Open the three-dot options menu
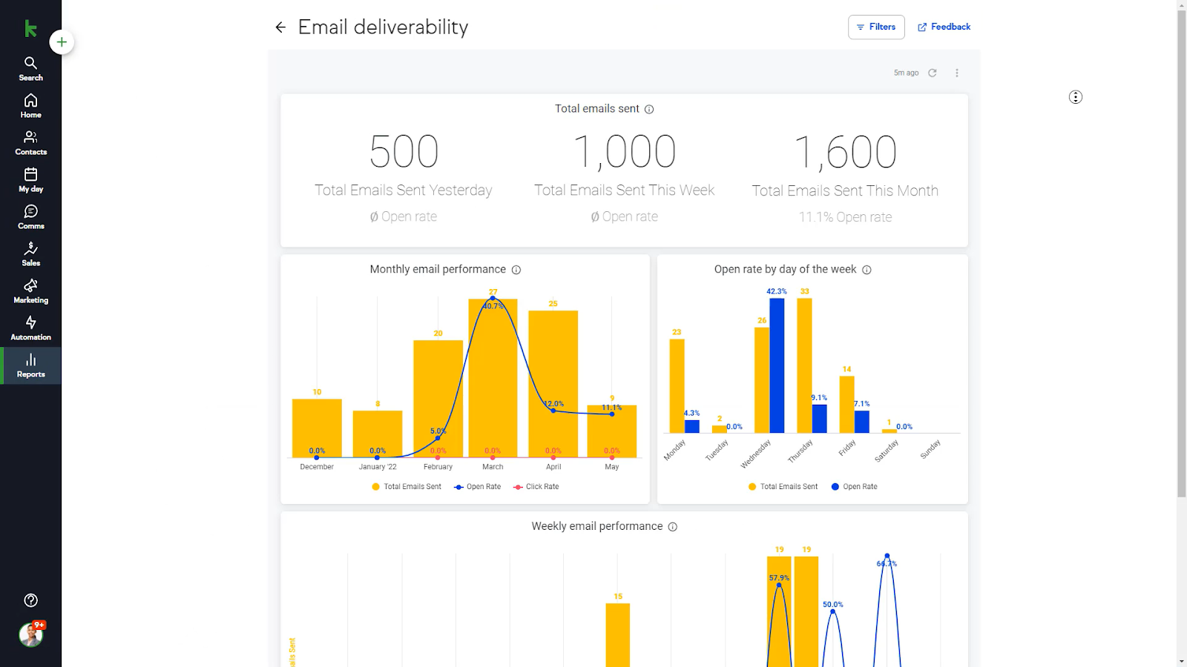The height and width of the screenshot is (667, 1187). click(957, 73)
